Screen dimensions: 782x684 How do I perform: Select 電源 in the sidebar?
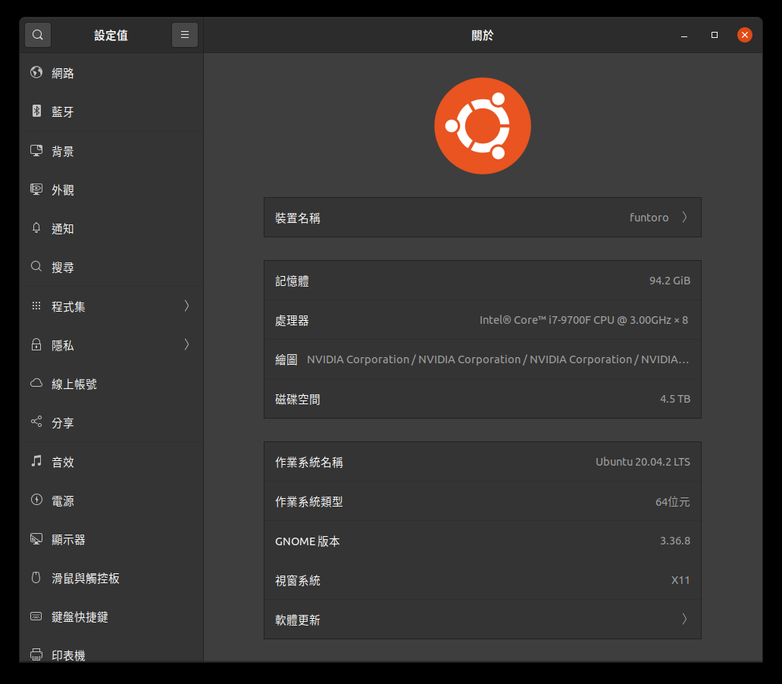tap(111, 500)
